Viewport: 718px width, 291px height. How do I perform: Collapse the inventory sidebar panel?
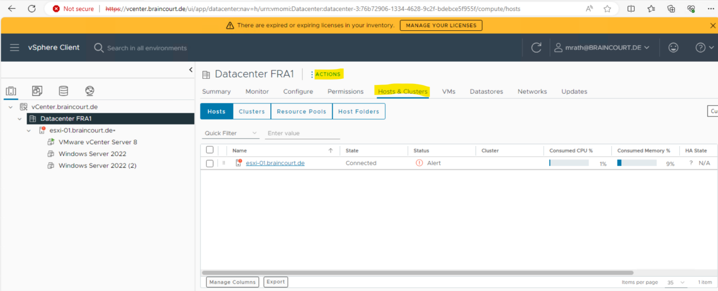191,70
